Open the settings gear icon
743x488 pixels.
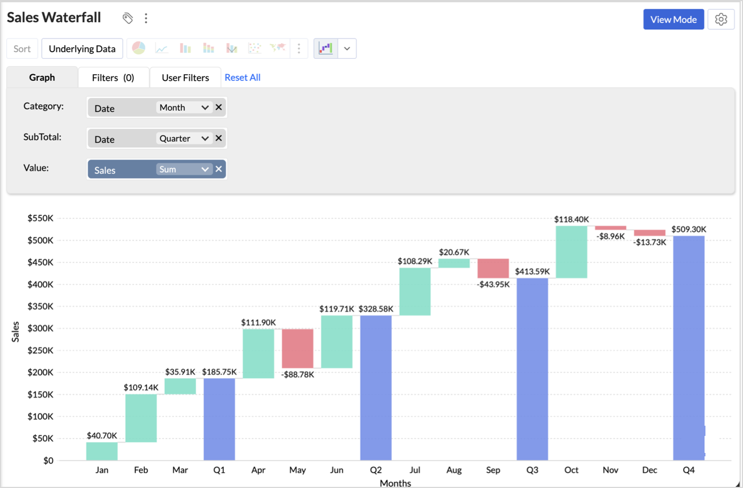tap(720, 19)
